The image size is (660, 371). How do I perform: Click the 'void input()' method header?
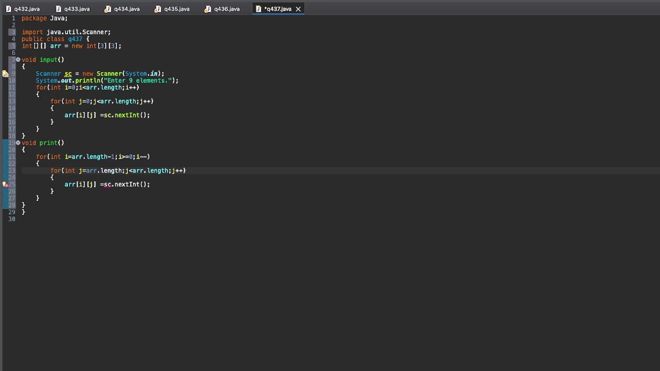43,60
